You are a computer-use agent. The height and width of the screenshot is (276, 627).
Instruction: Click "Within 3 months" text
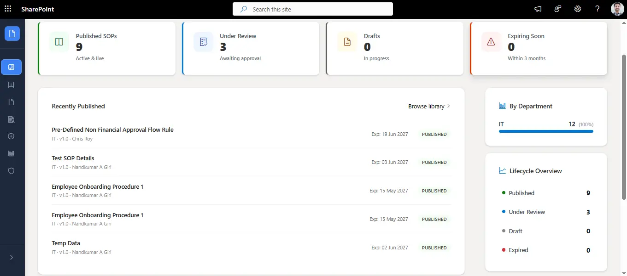pyautogui.click(x=527, y=59)
